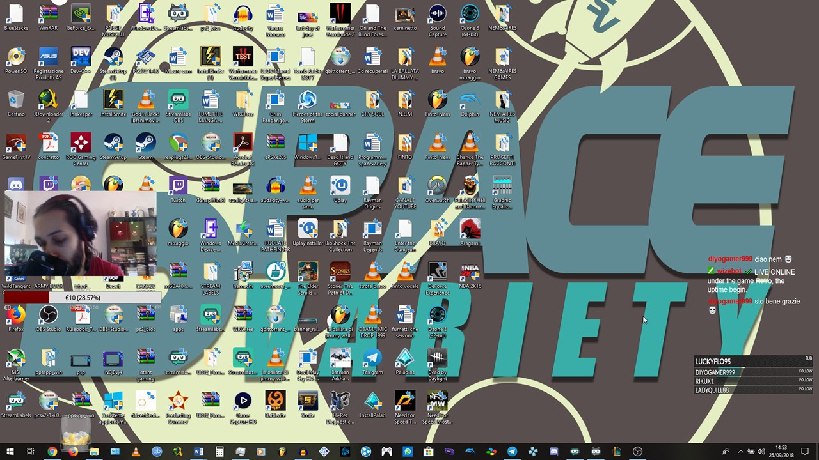Select the InstallPalad installer icon
Viewport: 819px width, 460px height.
pos(372,404)
